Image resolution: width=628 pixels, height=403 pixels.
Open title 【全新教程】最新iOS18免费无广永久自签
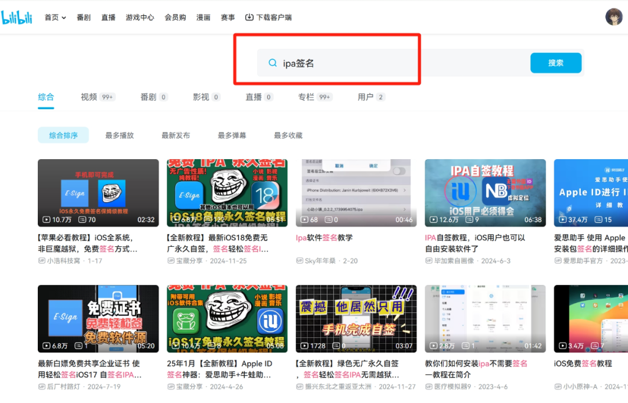click(217, 243)
